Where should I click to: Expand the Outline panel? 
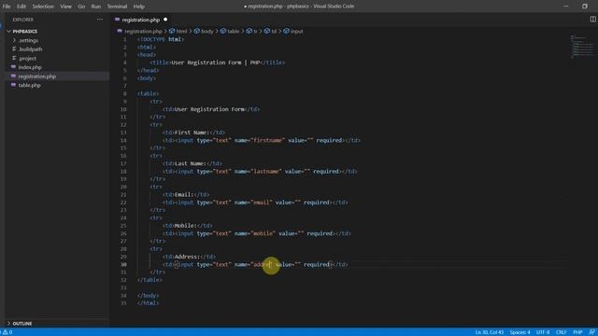coord(57,324)
